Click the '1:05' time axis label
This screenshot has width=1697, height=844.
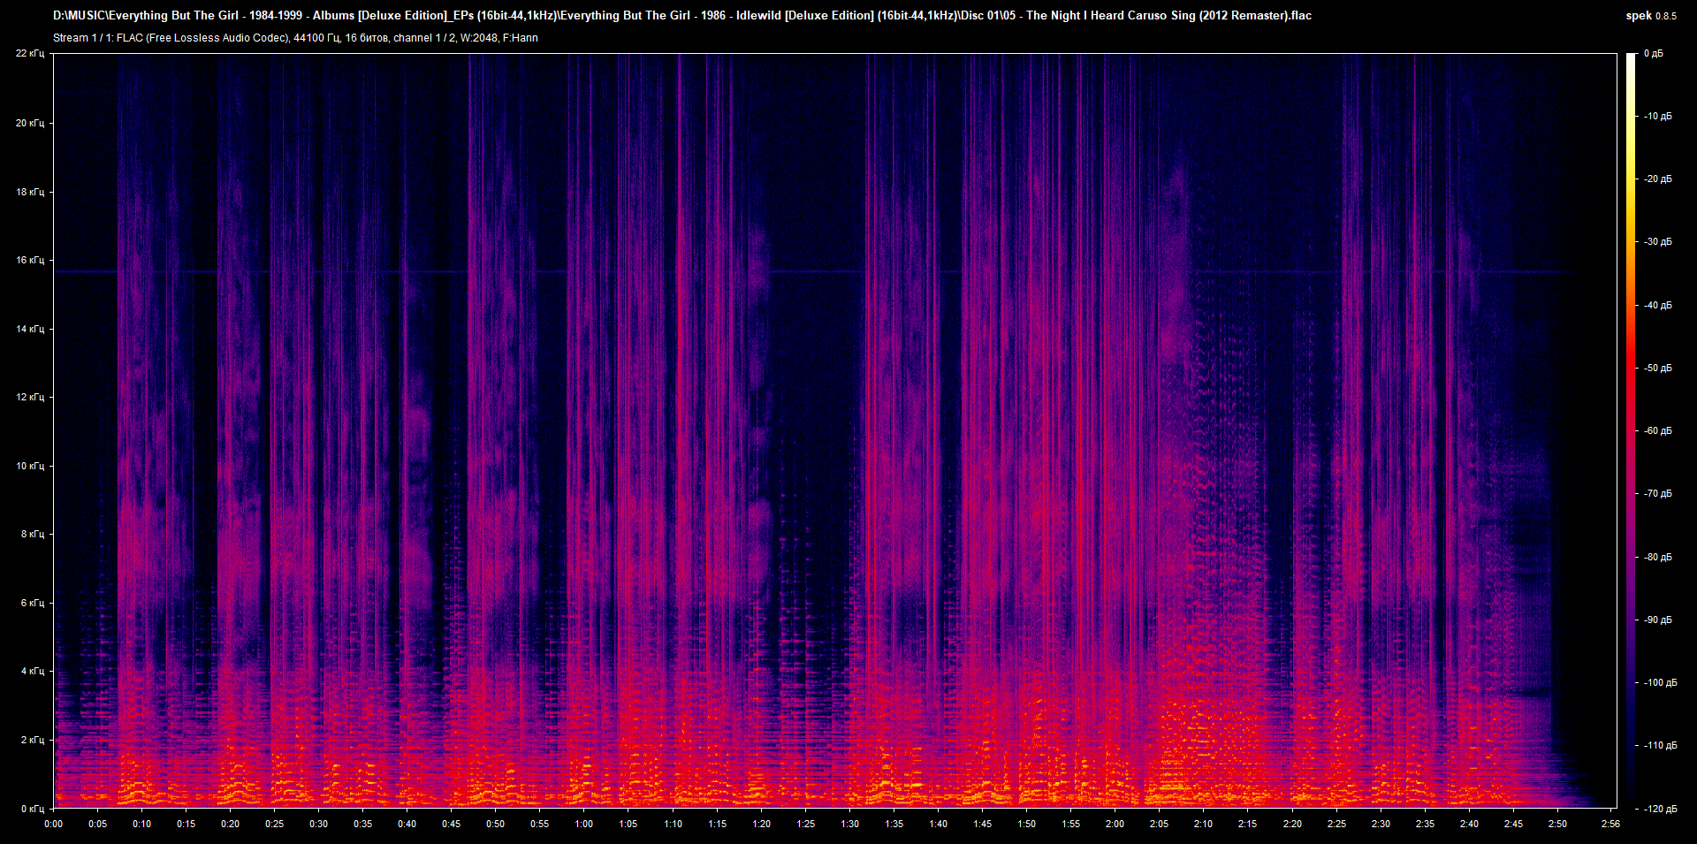[x=628, y=824]
